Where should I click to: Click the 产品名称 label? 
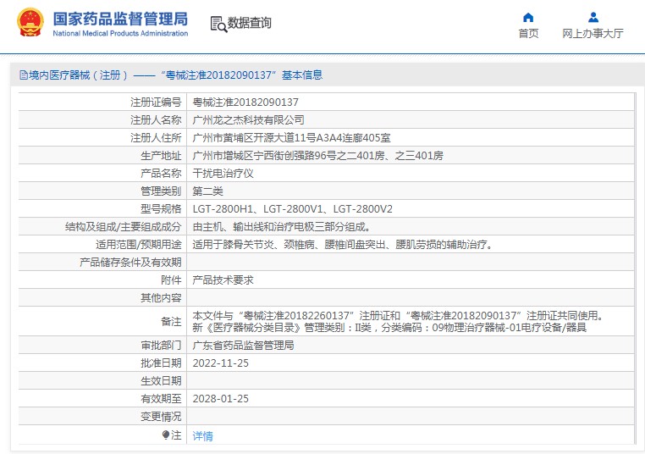161,174
